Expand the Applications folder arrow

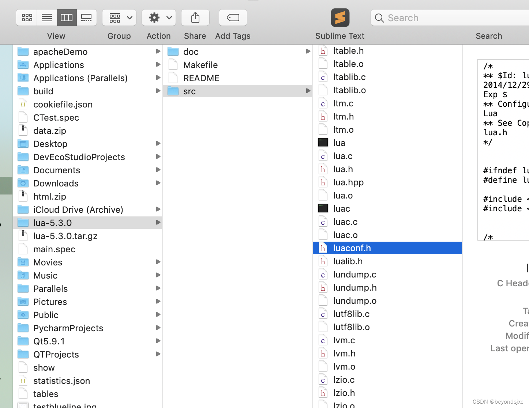[158, 65]
